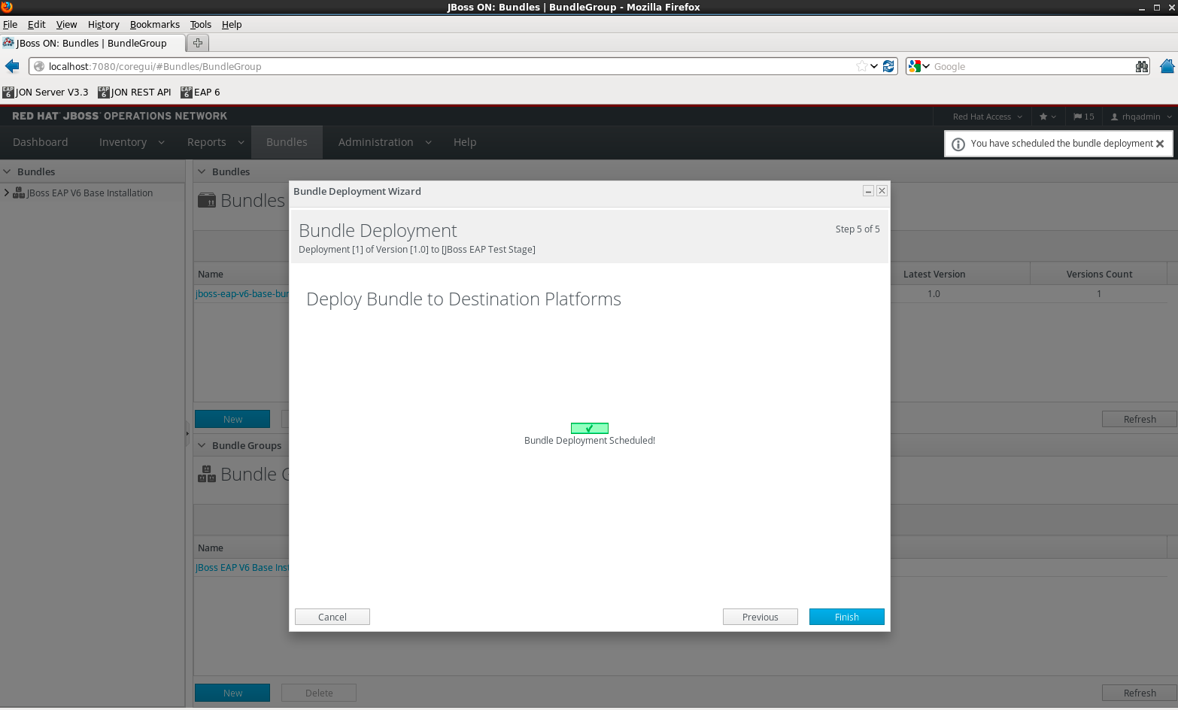Click the green deployment success checkmark
Viewport: 1178px width, 710px height.
pos(590,428)
